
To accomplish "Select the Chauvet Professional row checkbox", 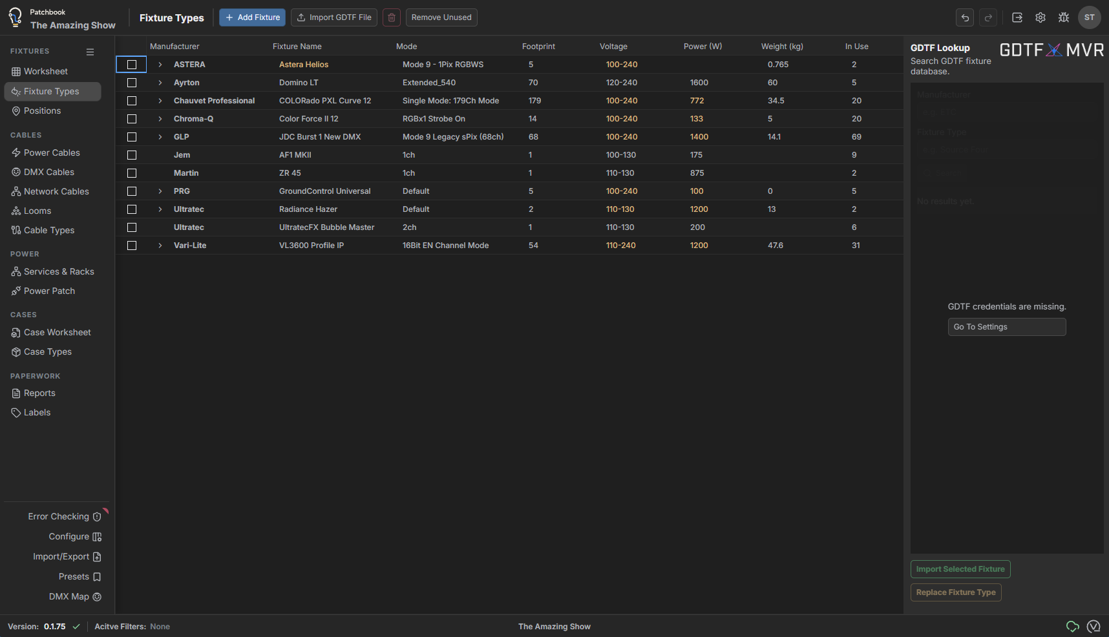I will coord(132,101).
